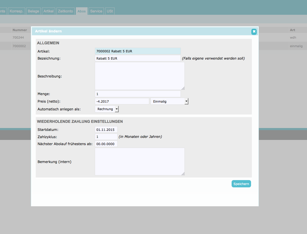Focus the Bezeichnung text field
The height and width of the screenshot is (234, 307).
click(x=138, y=58)
